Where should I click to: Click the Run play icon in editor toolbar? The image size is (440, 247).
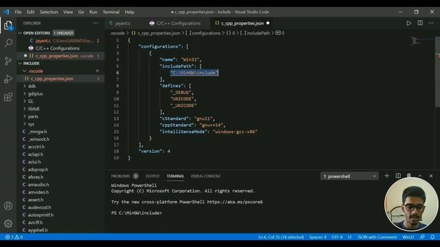(x=409, y=23)
